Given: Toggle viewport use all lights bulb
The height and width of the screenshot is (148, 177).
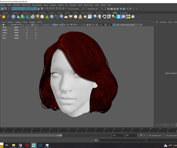Looking at the screenshot, I should [65, 25].
